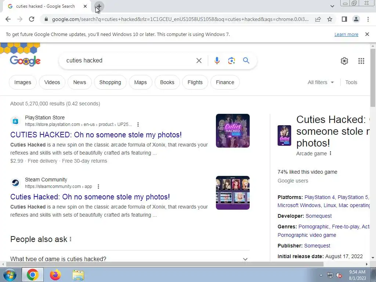The height and width of the screenshot is (282, 376).
Task: Open the PlayStation 4 platform link
Action: (319, 197)
